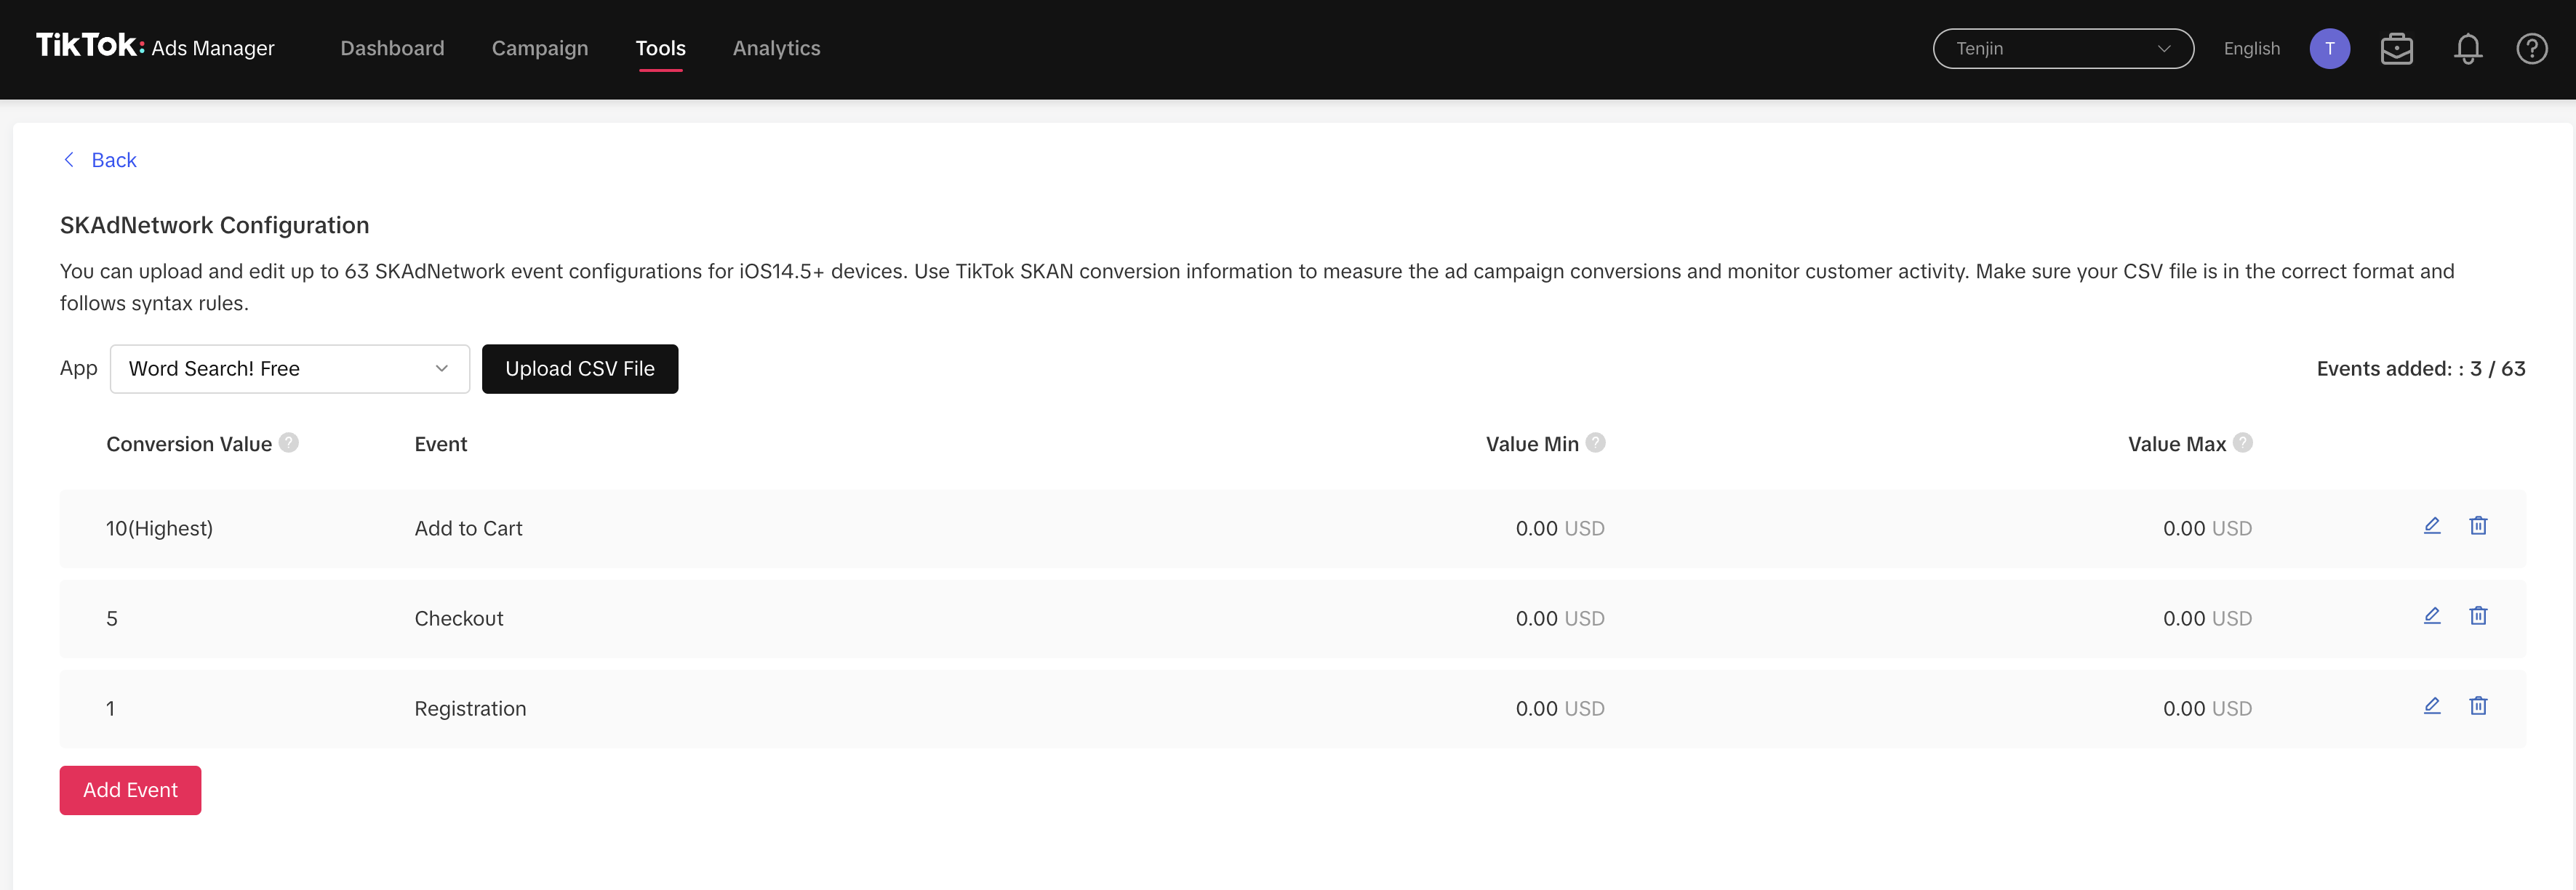Switch to the Campaign tab

(x=540, y=48)
